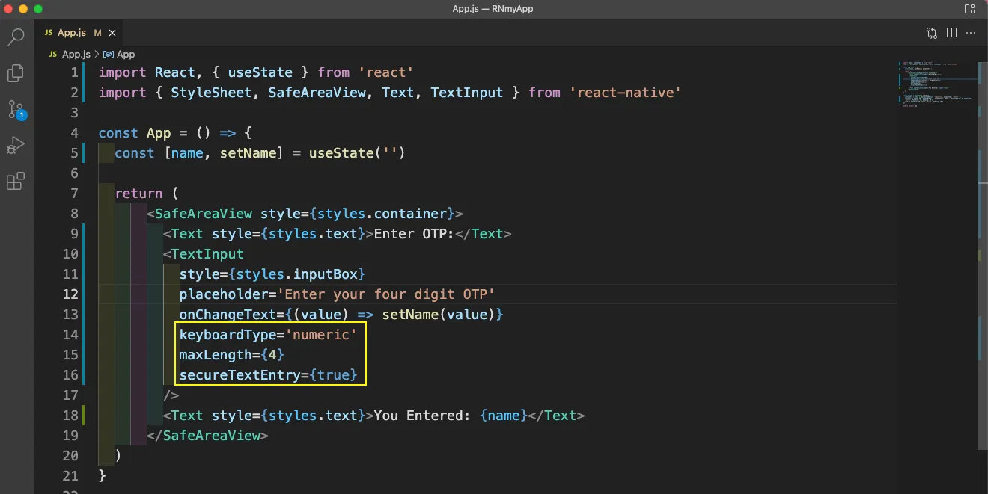Click the 'keyboardType' attribute on line 14
The height and width of the screenshot is (494, 988).
pos(228,335)
